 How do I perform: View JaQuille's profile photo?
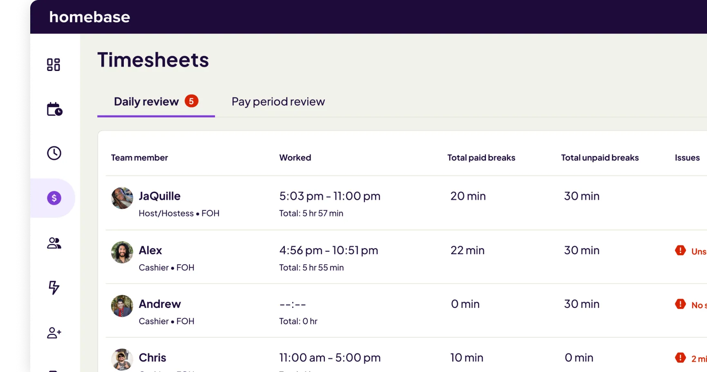122,198
